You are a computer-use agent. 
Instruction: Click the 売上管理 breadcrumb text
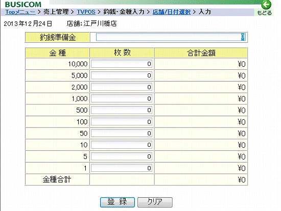tap(56, 12)
